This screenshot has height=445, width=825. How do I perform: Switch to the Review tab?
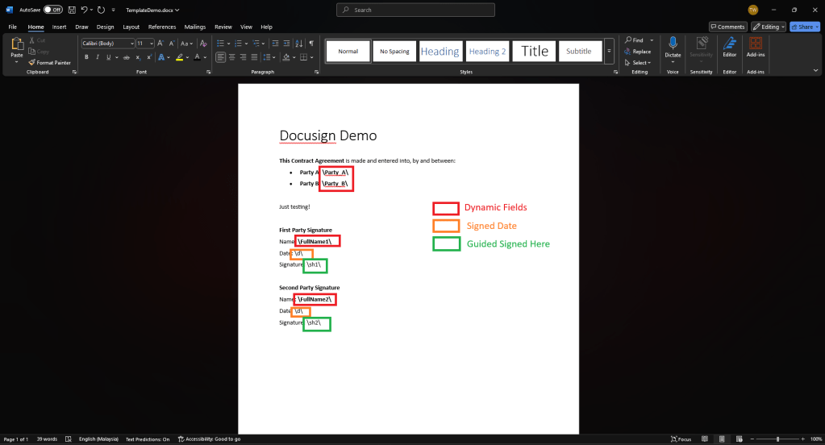[223, 27]
